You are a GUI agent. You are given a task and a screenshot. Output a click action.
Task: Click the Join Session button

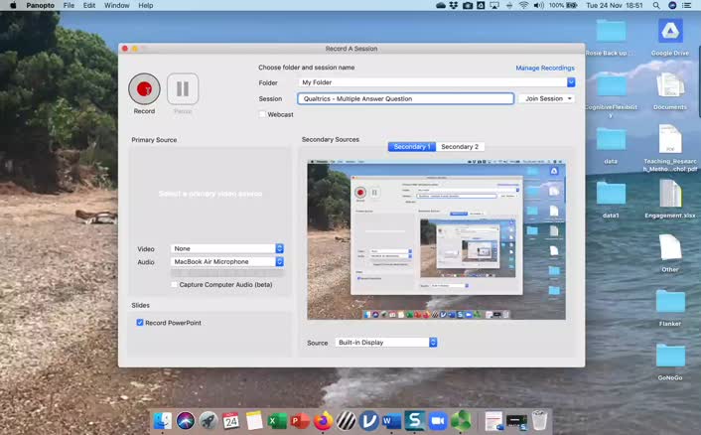[x=546, y=98]
